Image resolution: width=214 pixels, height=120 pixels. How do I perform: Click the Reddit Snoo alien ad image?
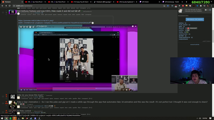click(x=181, y=11)
